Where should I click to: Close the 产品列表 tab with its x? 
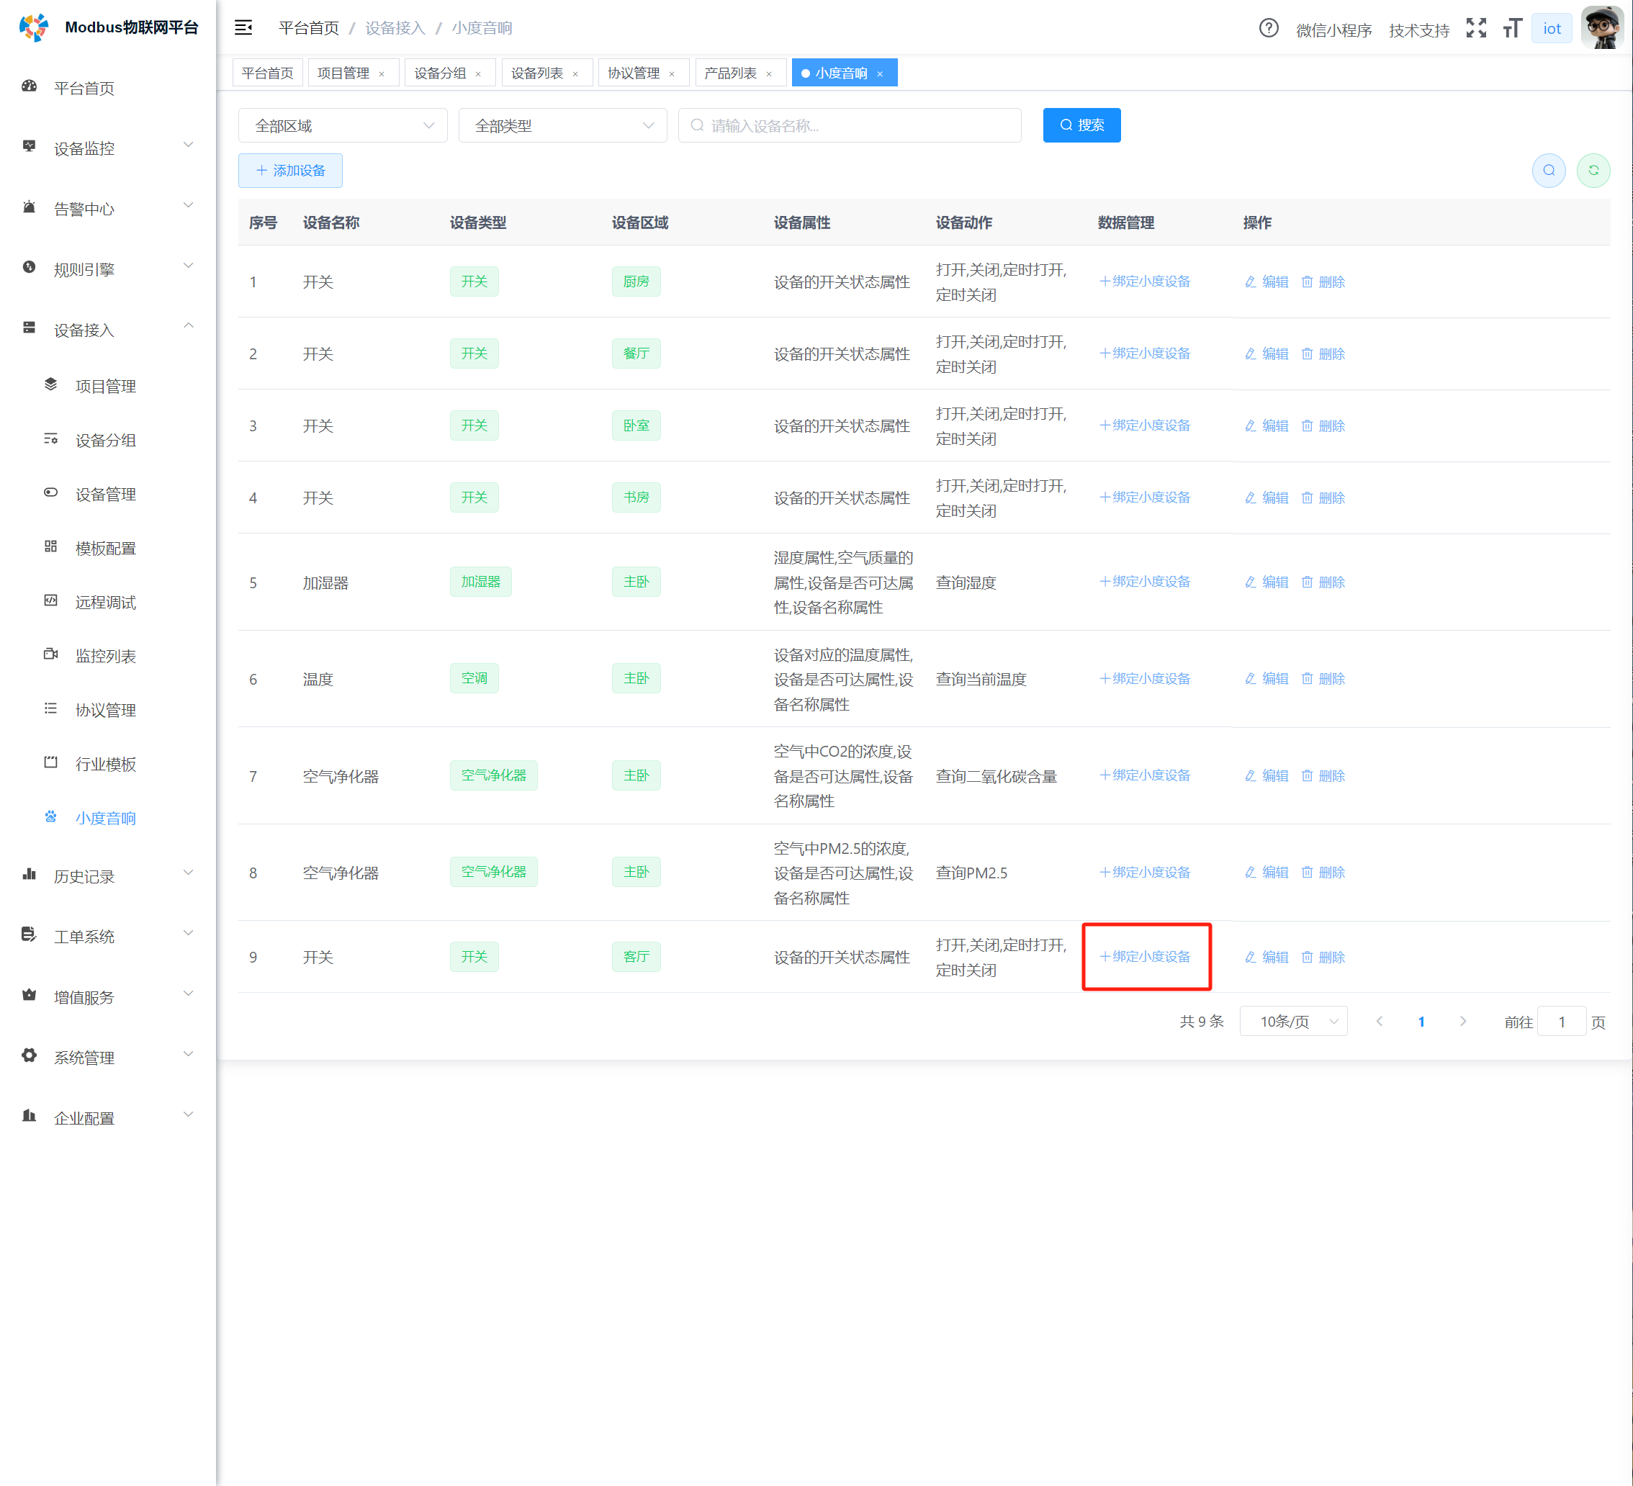point(769,73)
